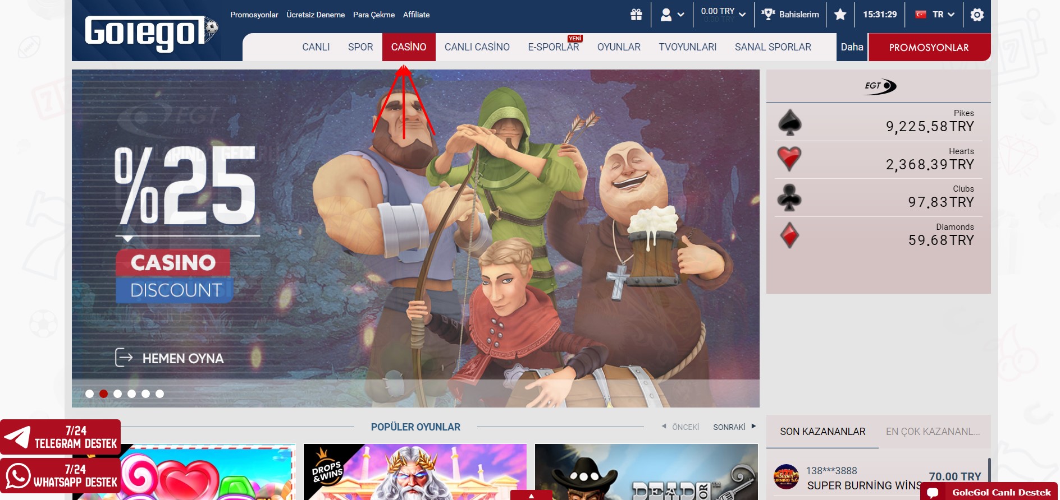Open 7/24 WhatsApp Destek button
The height and width of the screenshot is (500, 1060).
point(60,476)
